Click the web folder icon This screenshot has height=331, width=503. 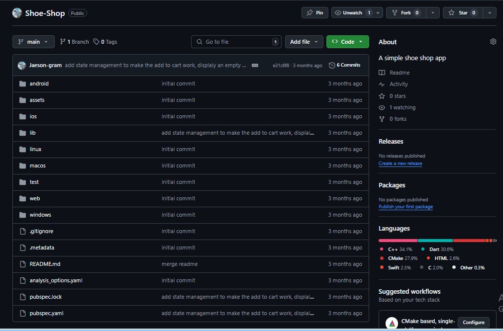(x=22, y=198)
